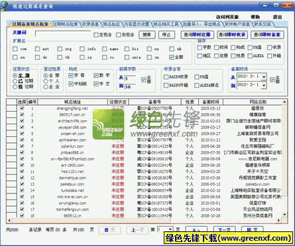Uncheck the 全部 checkbox in 扩展名 group

click(x=172, y=57)
